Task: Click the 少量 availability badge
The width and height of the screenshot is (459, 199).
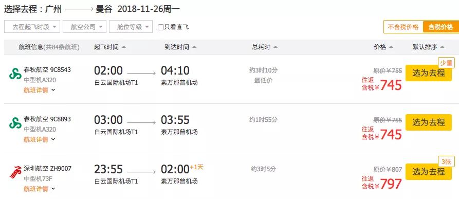Action: [446, 63]
